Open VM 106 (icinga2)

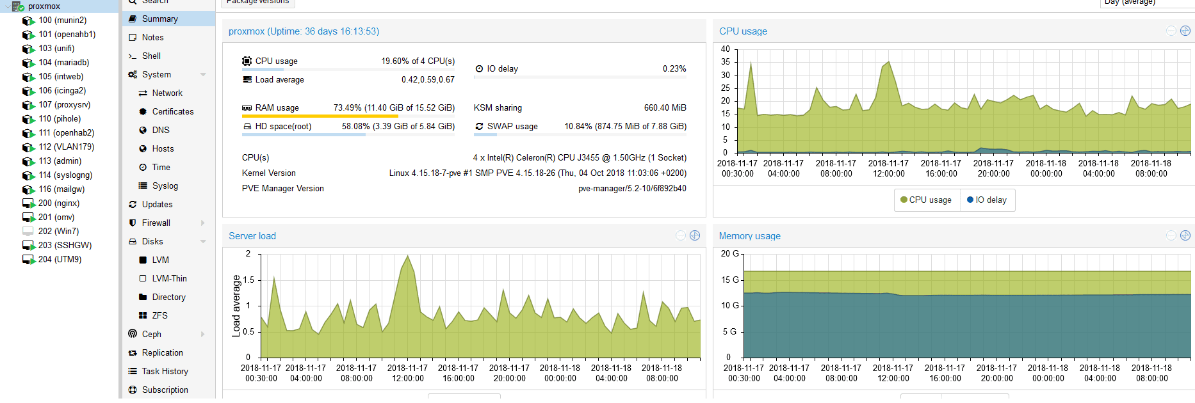pyautogui.click(x=62, y=91)
